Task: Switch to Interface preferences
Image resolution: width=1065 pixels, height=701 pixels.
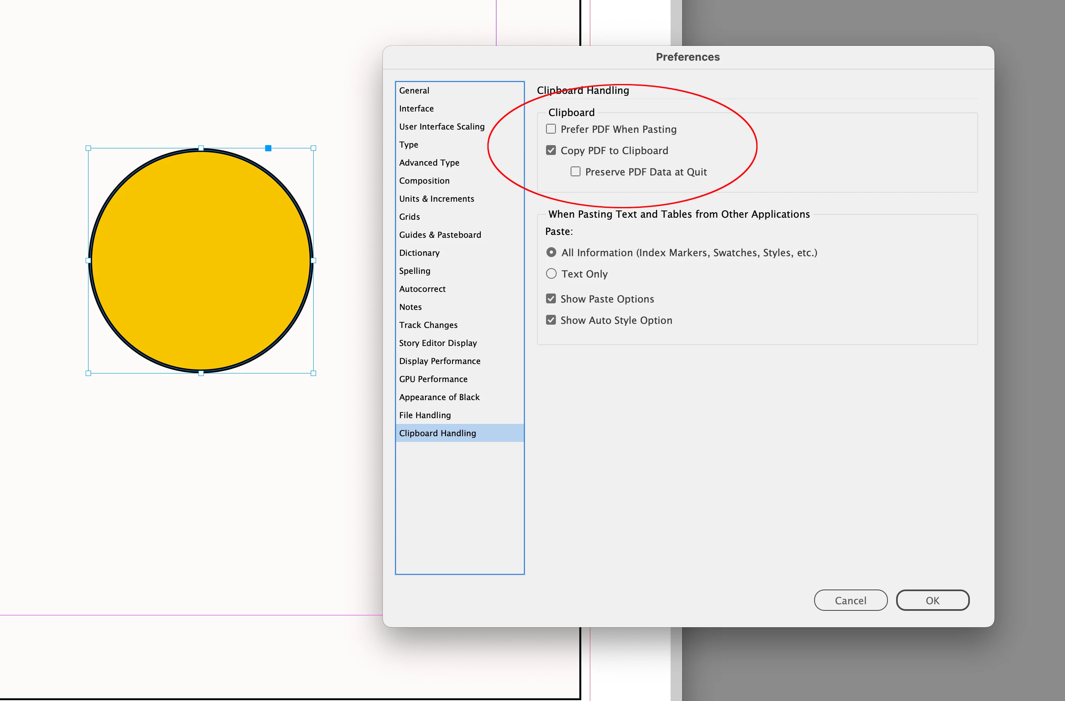Action: [416, 109]
